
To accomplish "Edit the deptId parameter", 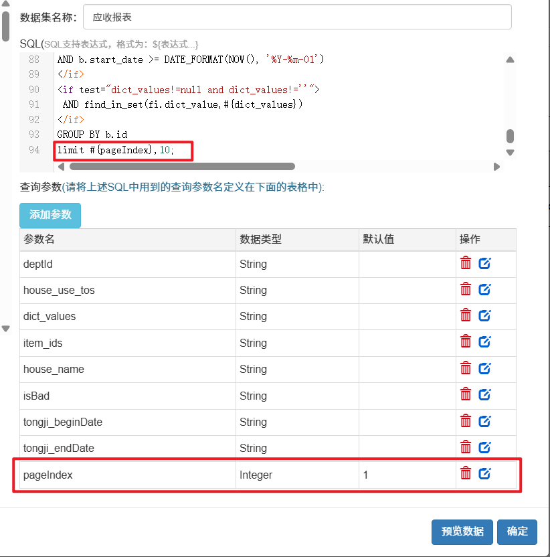I will point(484,263).
